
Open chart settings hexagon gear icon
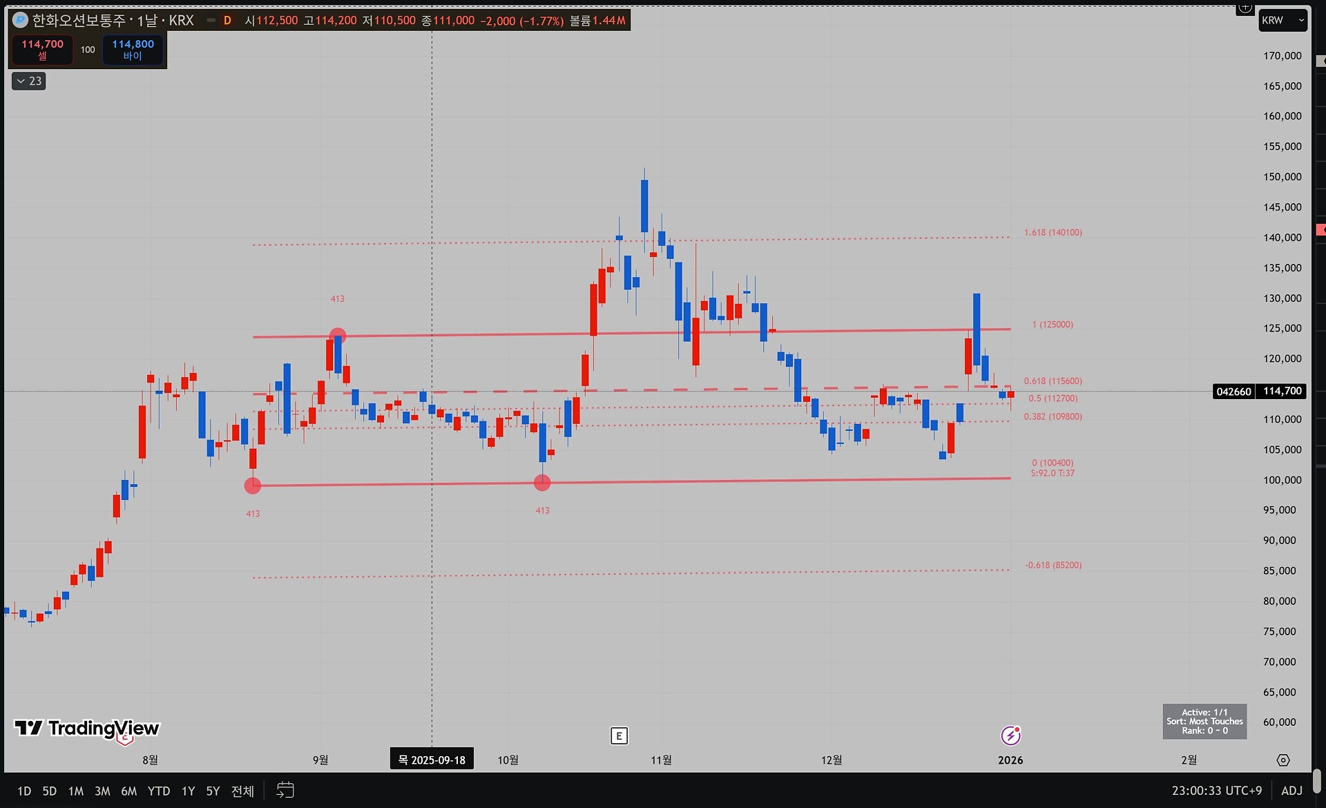(x=1282, y=760)
